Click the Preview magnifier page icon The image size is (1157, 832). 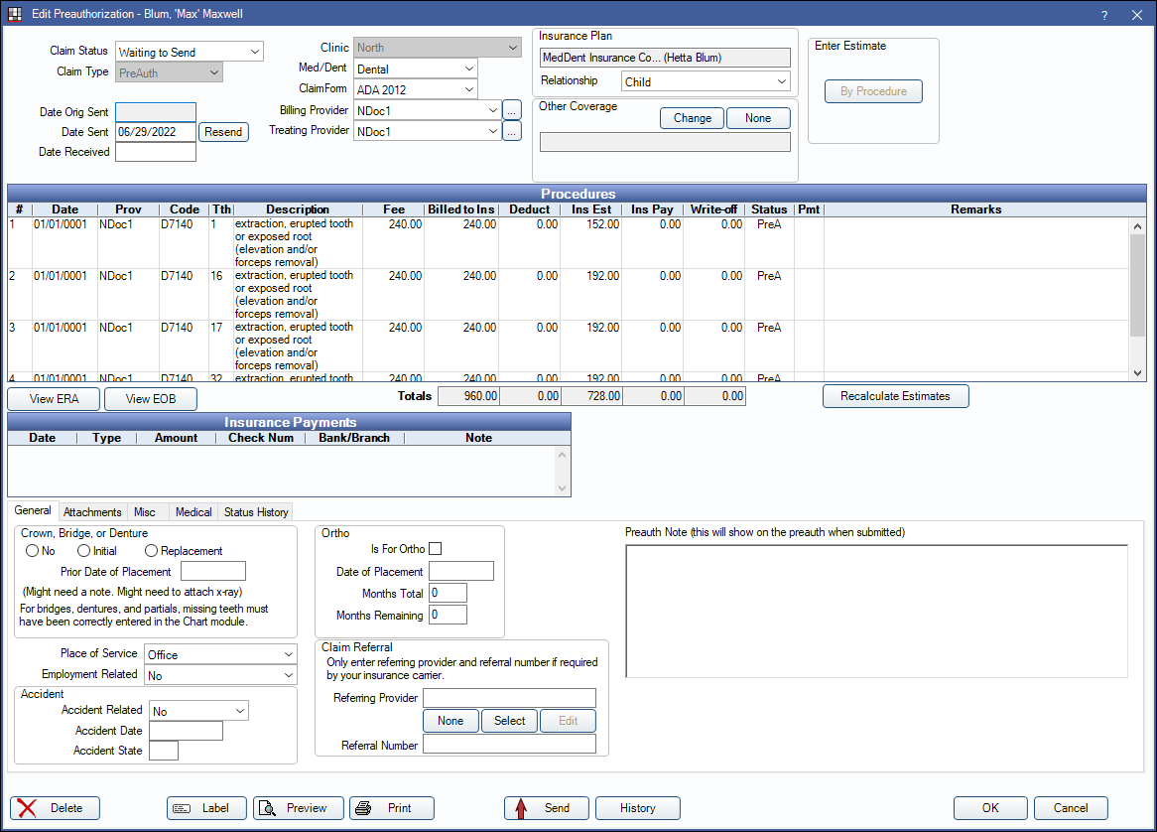point(267,808)
